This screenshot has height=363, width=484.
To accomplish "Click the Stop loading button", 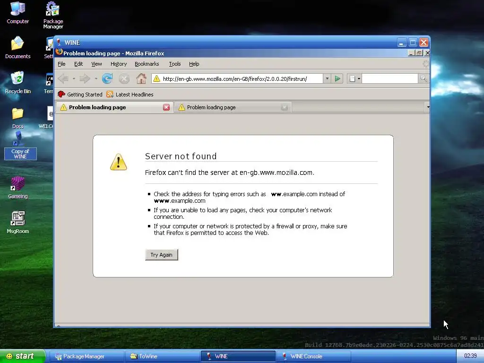I will coord(124,79).
